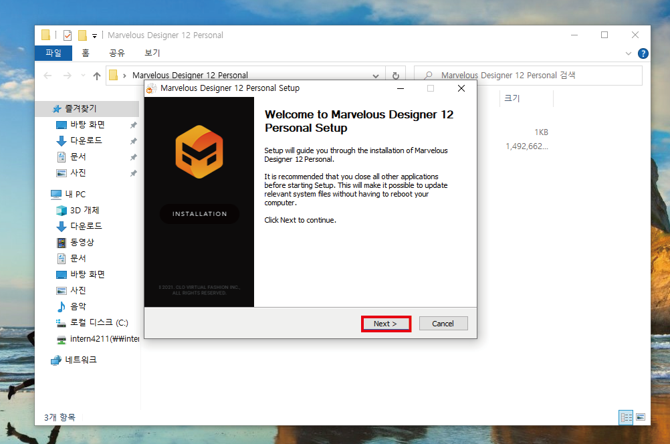The width and height of the screenshot is (670, 444).
Task: Minimize the Explorer window
Action: click(574, 35)
